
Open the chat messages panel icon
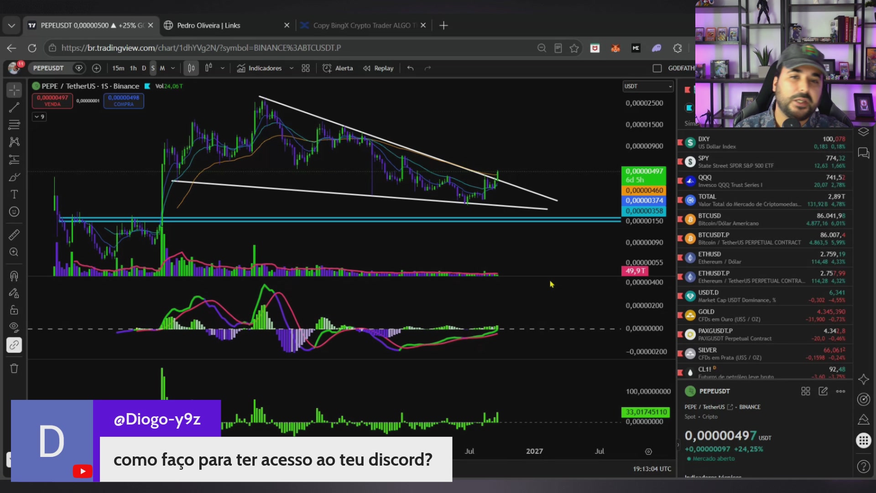click(x=864, y=153)
